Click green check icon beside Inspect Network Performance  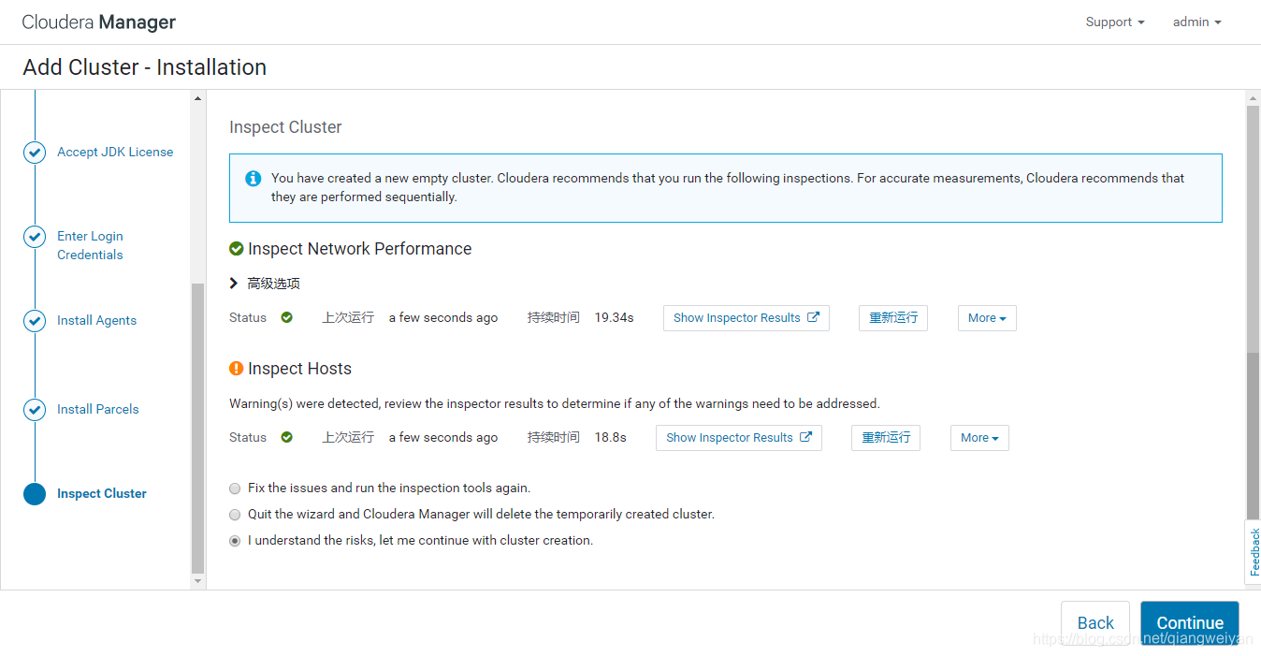pyautogui.click(x=237, y=249)
